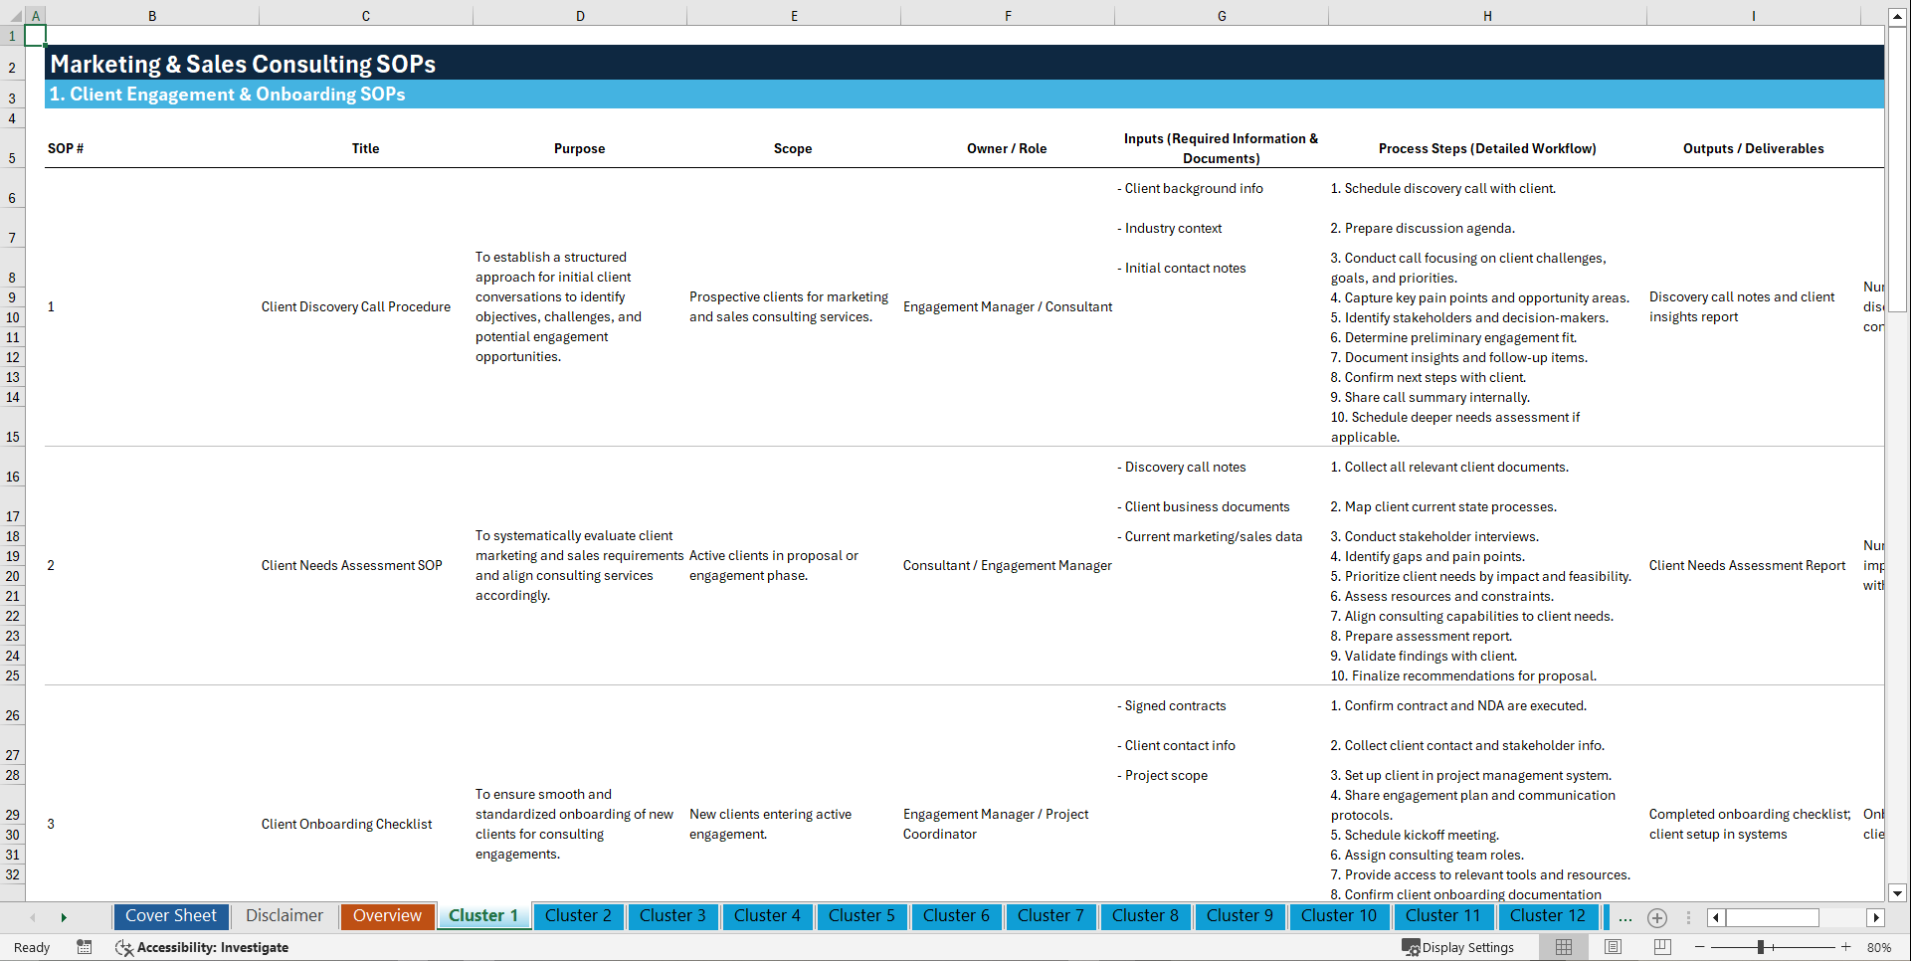Zoom out with the minus button
Screen dimensions: 1911x961
pyautogui.click(x=1701, y=947)
